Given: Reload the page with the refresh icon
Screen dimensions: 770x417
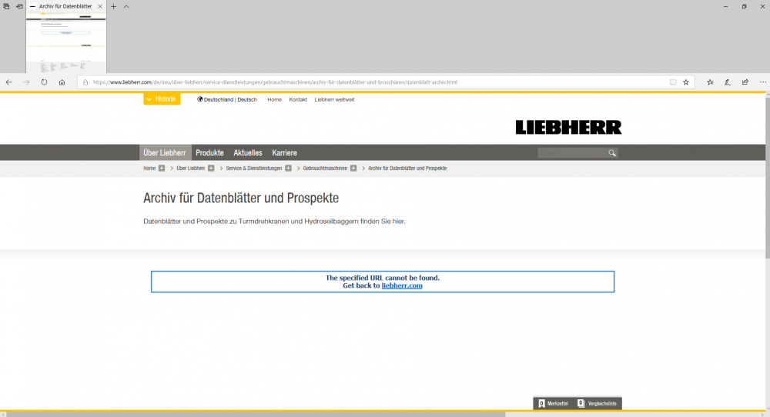Looking at the screenshot, I should (x=44, y=82).
